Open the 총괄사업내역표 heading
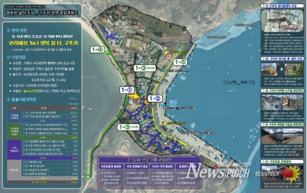307x193 pixels. point(24,100)
